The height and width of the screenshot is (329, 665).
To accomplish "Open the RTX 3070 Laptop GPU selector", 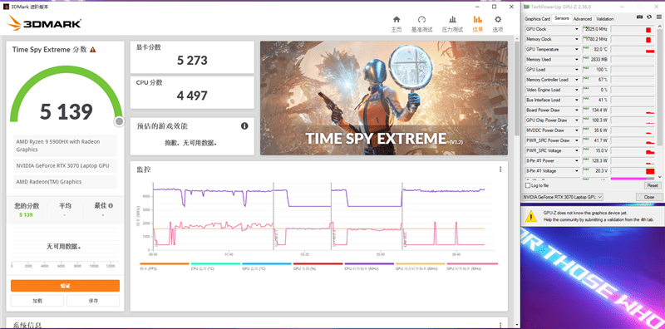I will [x=564, y=197].
